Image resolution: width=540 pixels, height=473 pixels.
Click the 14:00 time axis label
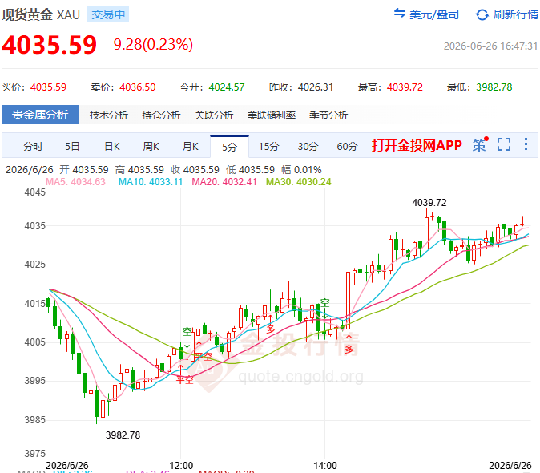click(325, 466)
